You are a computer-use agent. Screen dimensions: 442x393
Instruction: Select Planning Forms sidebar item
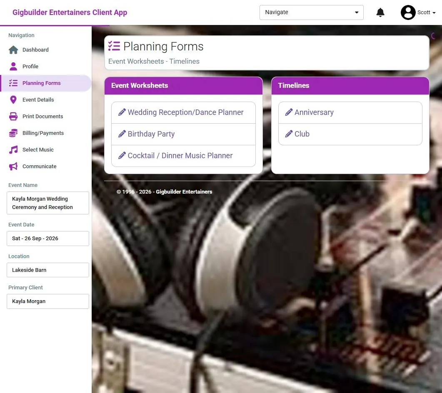point(46,83)
